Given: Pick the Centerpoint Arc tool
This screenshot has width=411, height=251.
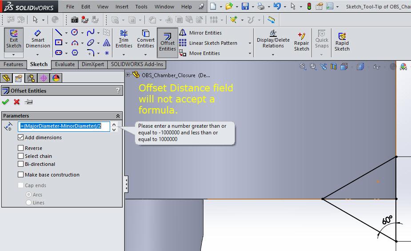Looking at the screenshot, I should (x=75, y=43).
